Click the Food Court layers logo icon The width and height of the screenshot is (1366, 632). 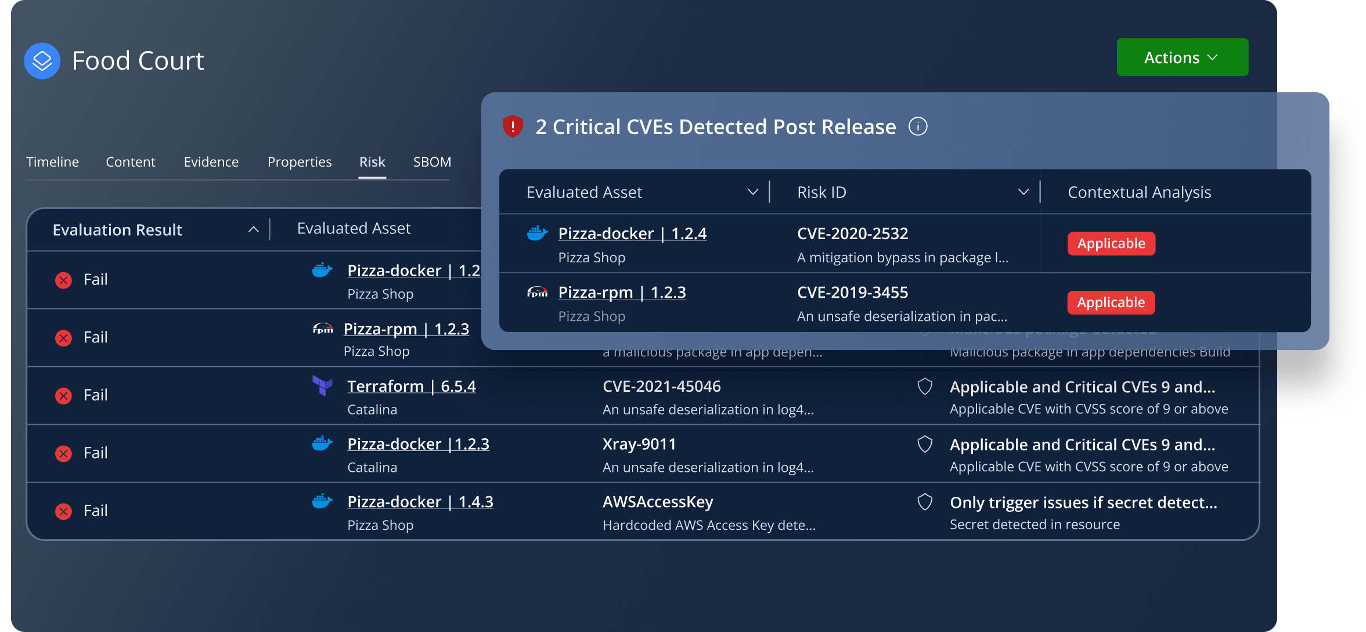[42, 61]
